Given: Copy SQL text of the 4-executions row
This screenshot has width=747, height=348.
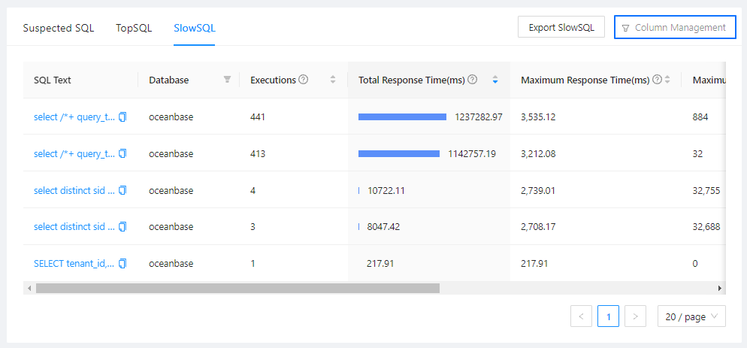Looking at the screenshot, I should [122, 191].
